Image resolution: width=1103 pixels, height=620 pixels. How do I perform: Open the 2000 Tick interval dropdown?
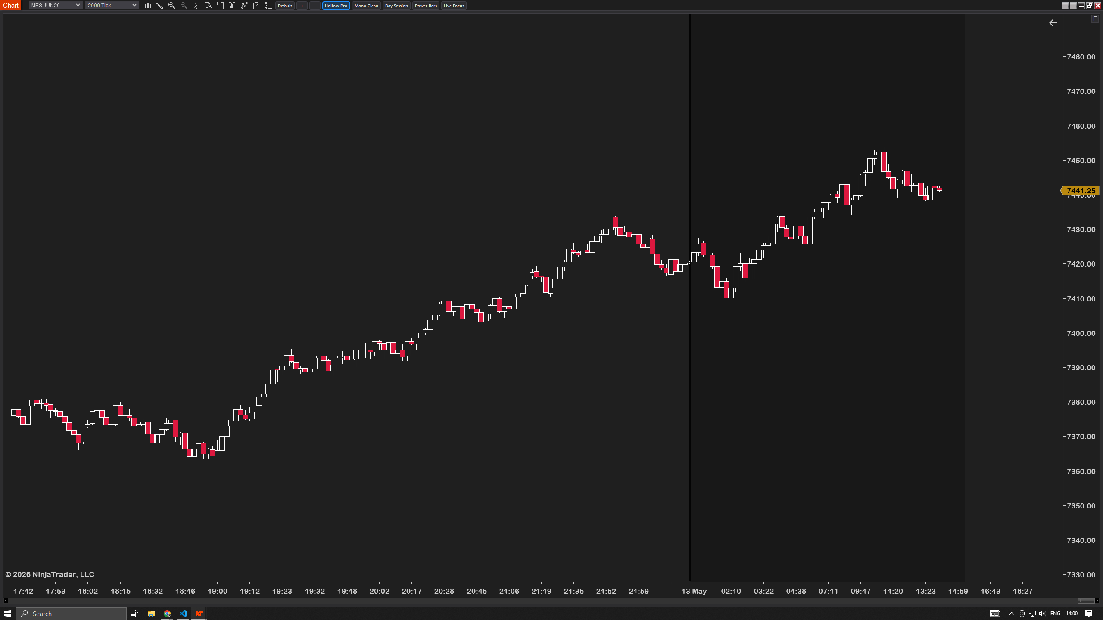[112, 6]
